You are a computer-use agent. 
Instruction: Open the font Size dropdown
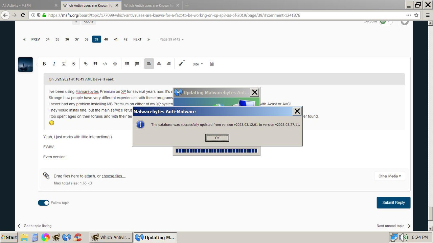(198, 64)
